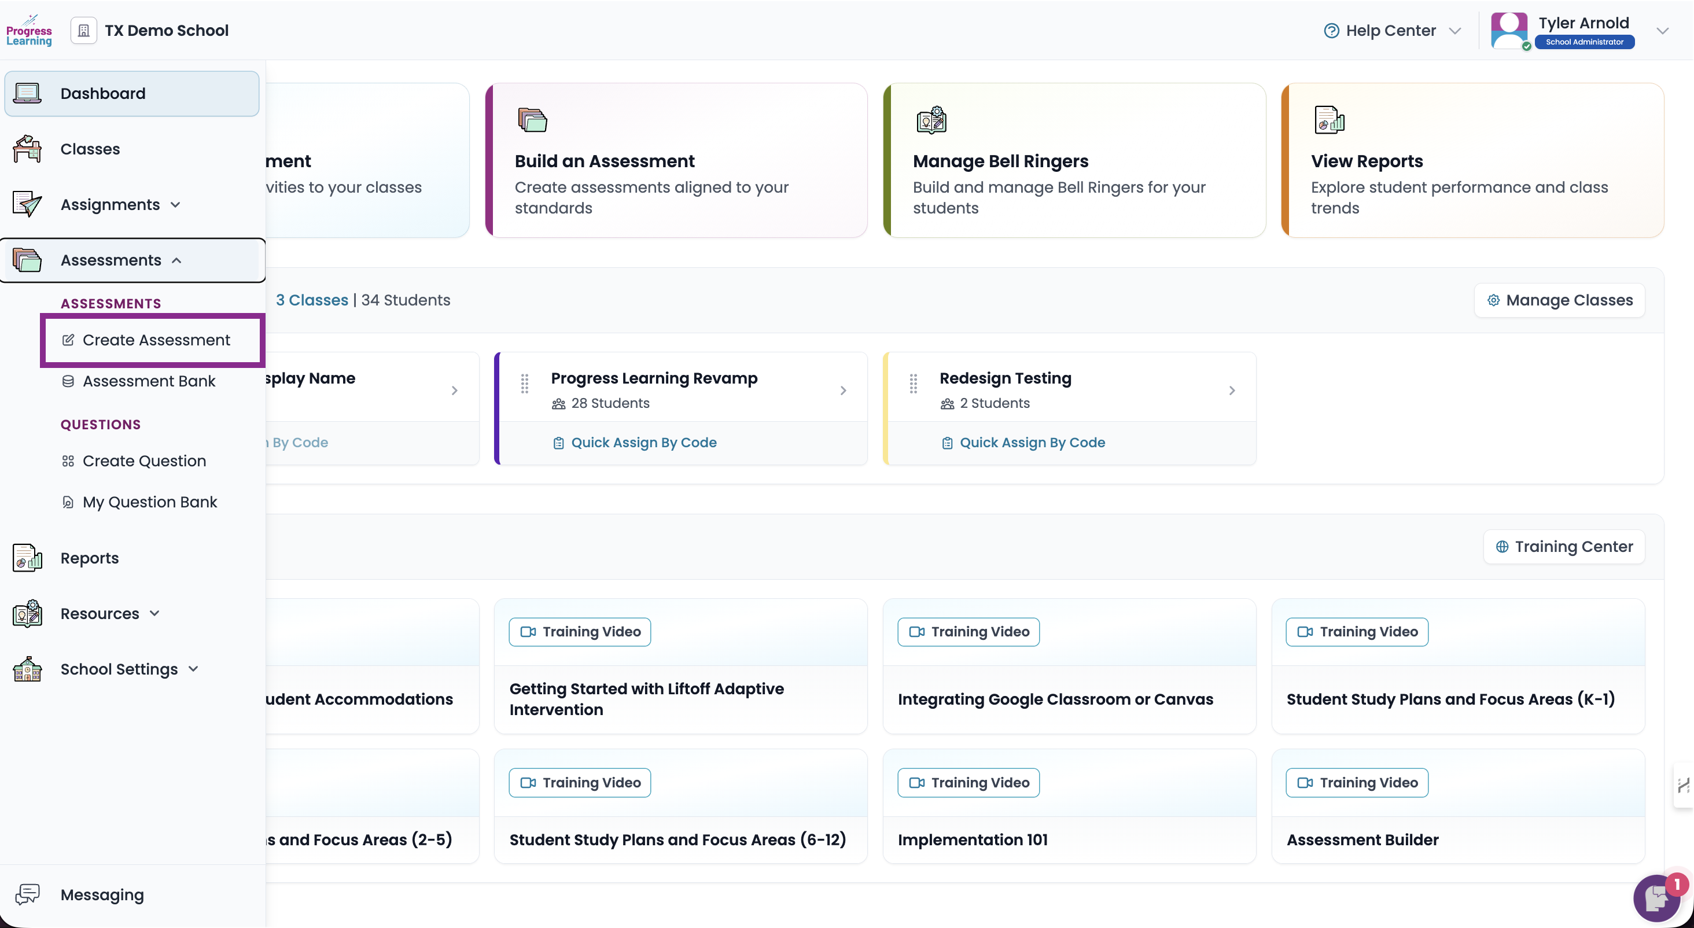The image size is (1694, 928).
Task: Click the Help Center question mark icon
Action: pos(1332,31)
